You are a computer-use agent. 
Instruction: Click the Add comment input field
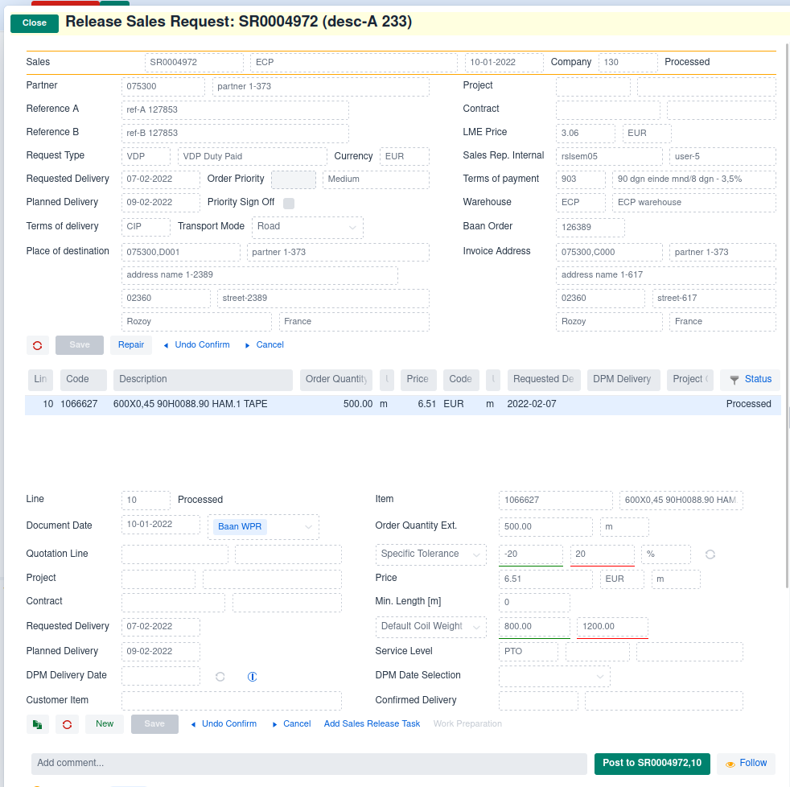click(309, 764)
